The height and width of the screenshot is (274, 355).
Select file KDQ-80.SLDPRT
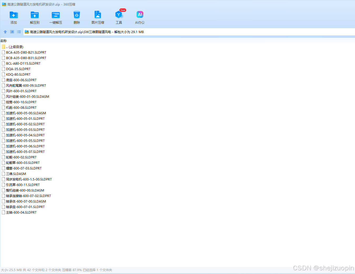click(16, 74)
